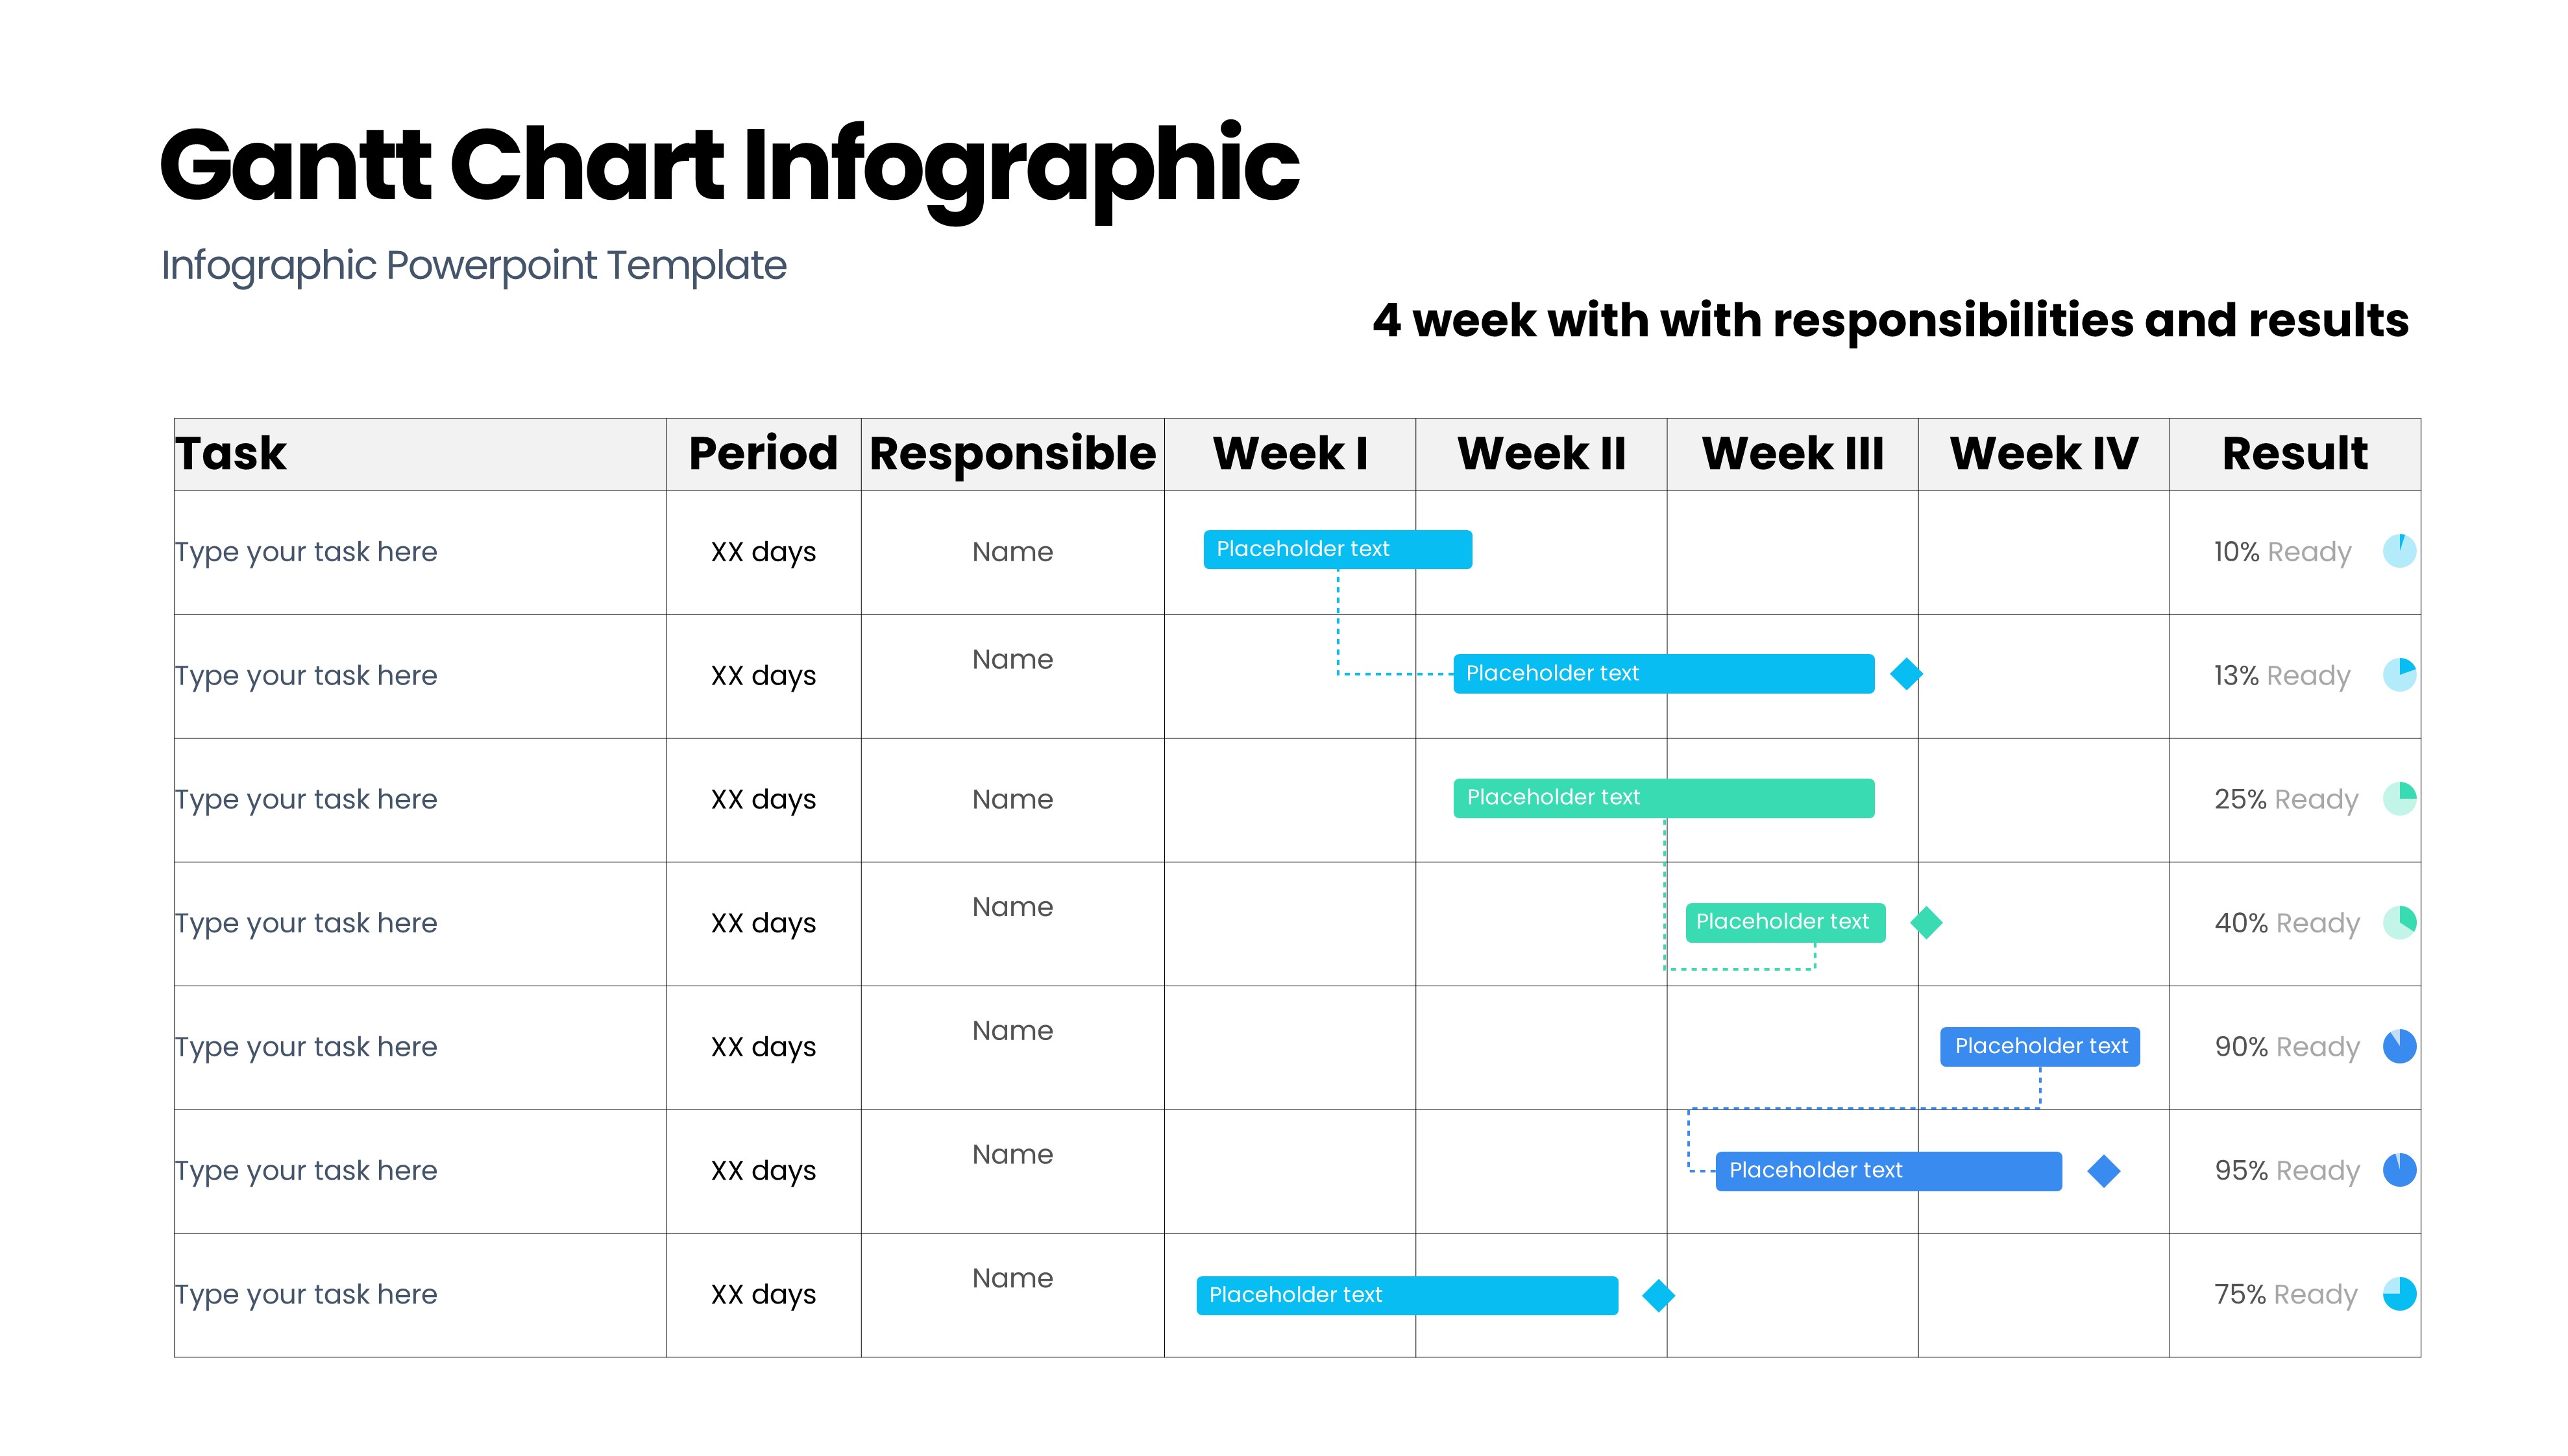Click the pie chart icon beside 10% Ready
The image size is (2568, 1456).
pos(2398,551)
